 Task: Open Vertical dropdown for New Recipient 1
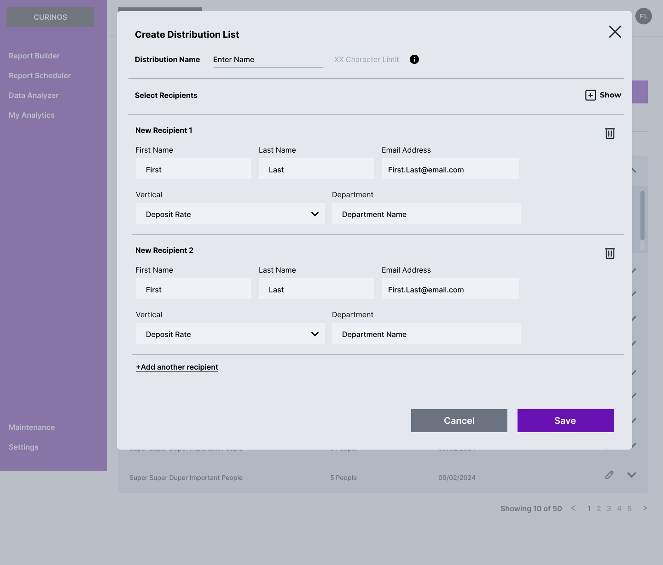(230, 213)
